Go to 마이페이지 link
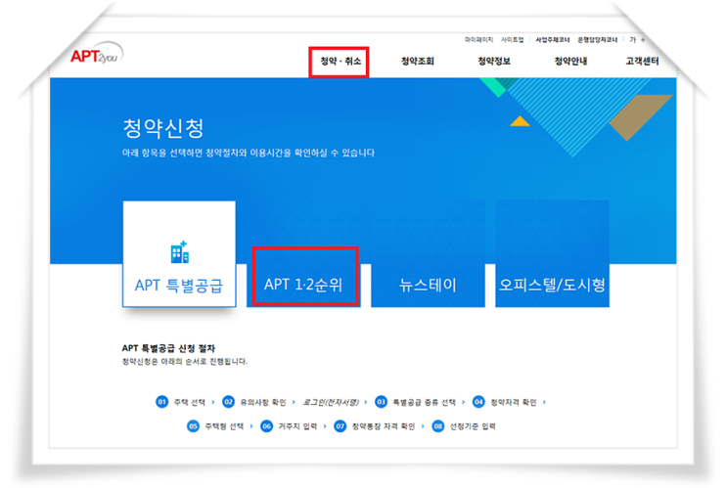Screen dimensions: 727x488 (x=478, y=40)
